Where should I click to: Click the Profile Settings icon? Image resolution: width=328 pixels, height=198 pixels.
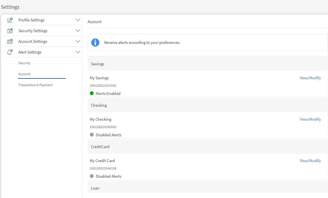(10, 20)
